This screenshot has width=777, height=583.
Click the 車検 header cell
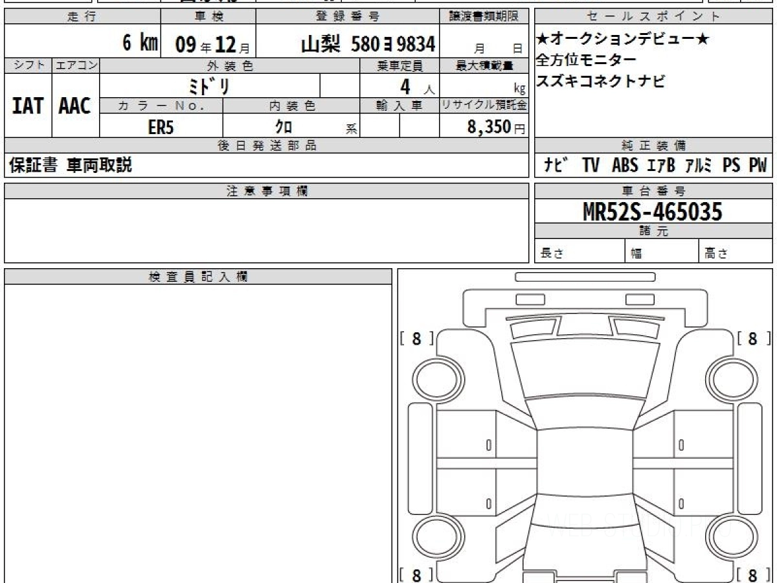[x=208, y=17]
